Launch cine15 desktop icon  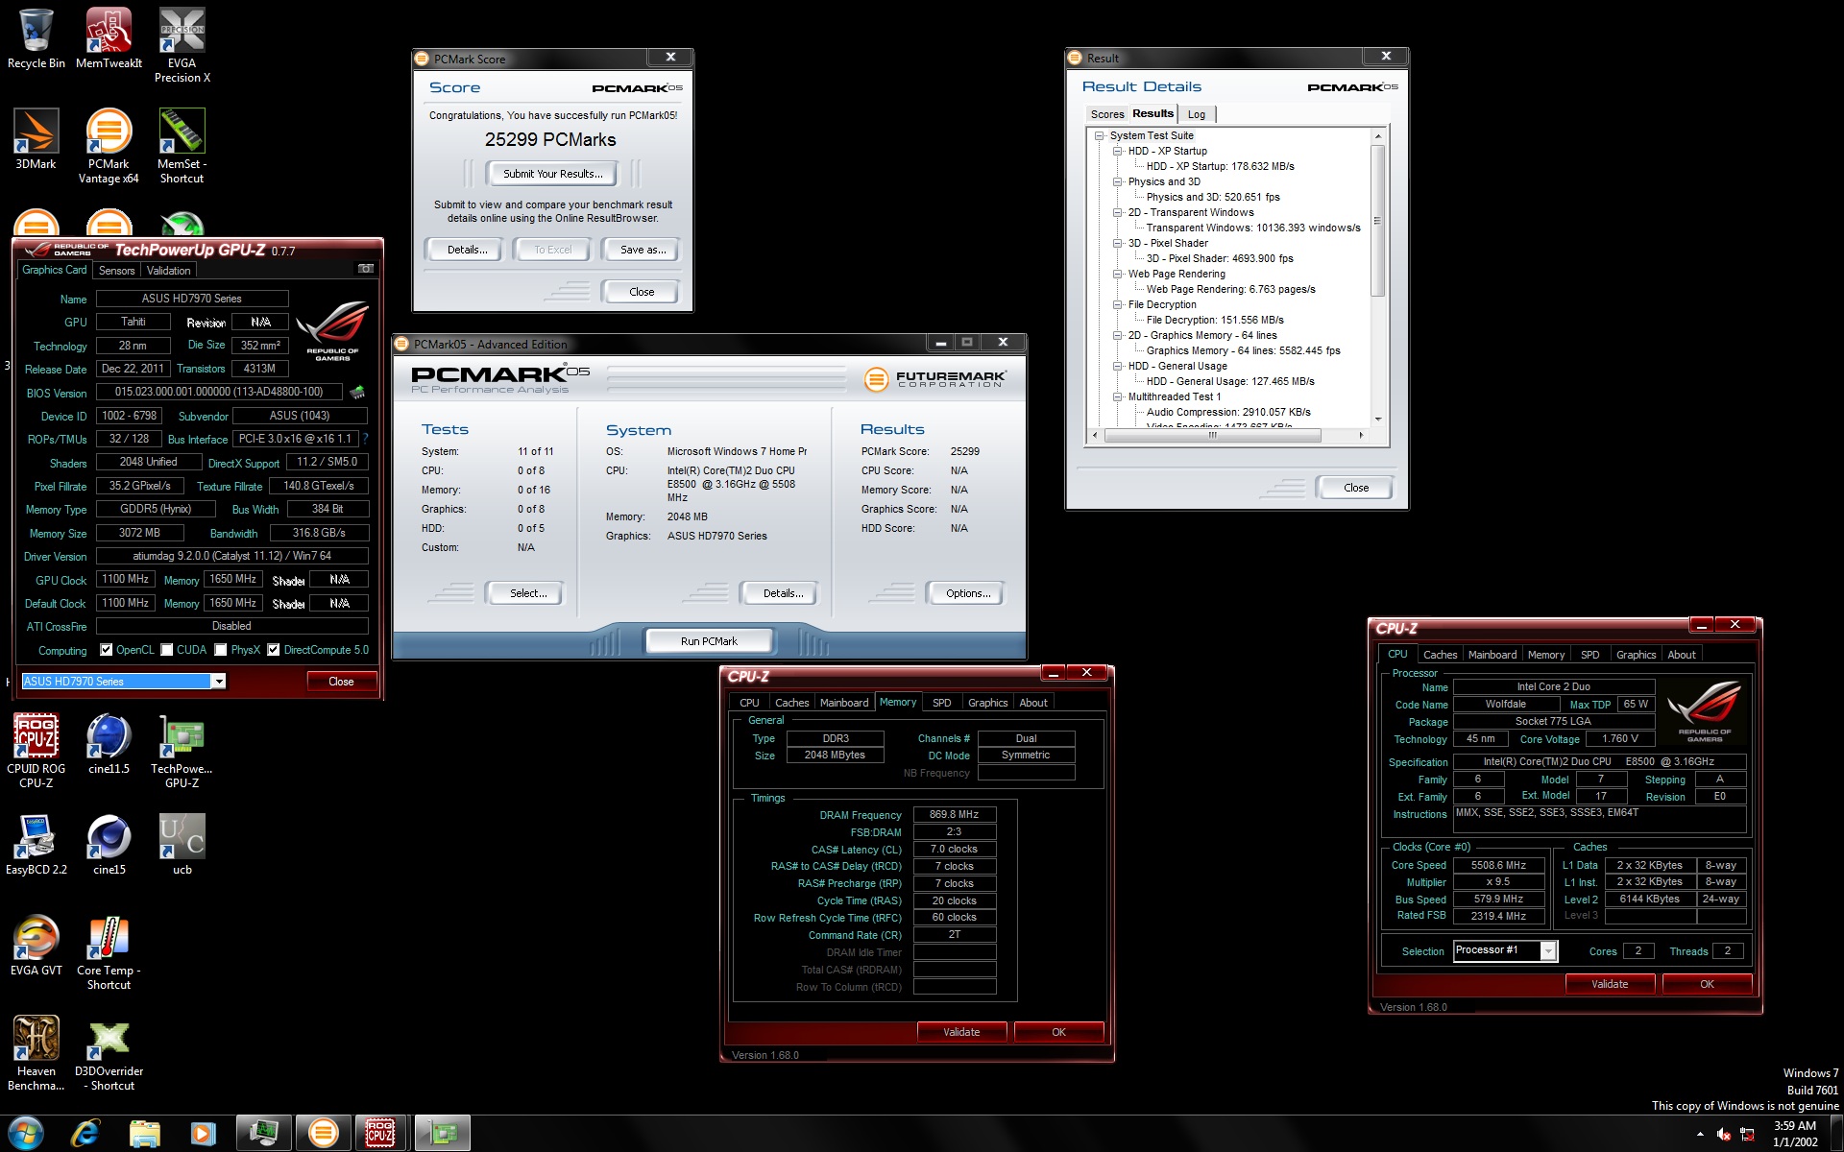(109, 845)
